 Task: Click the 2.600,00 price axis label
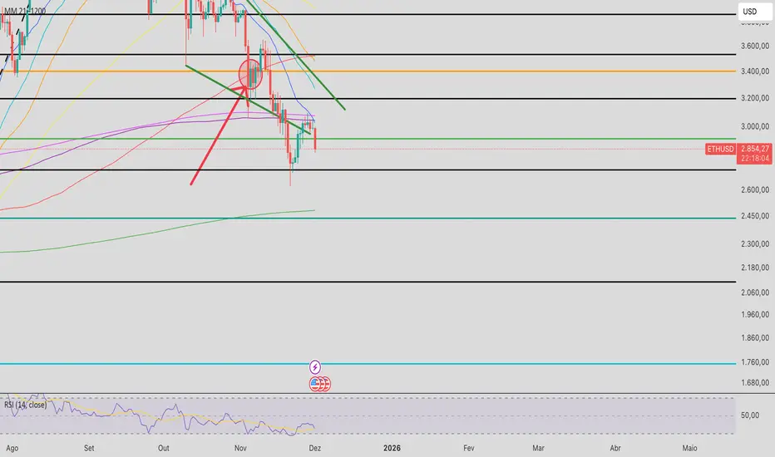(x=755, y=189)
